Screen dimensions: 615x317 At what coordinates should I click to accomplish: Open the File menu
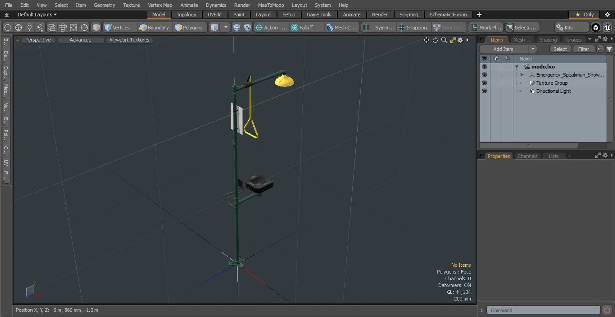9,5
